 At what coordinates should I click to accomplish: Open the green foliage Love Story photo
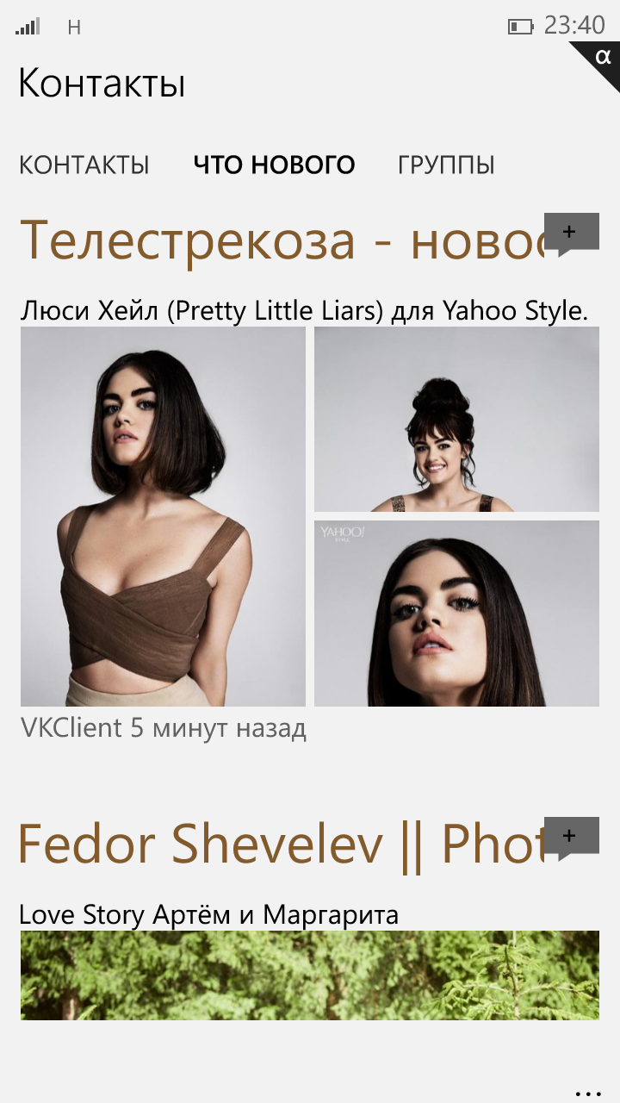[x=310, y=975]
